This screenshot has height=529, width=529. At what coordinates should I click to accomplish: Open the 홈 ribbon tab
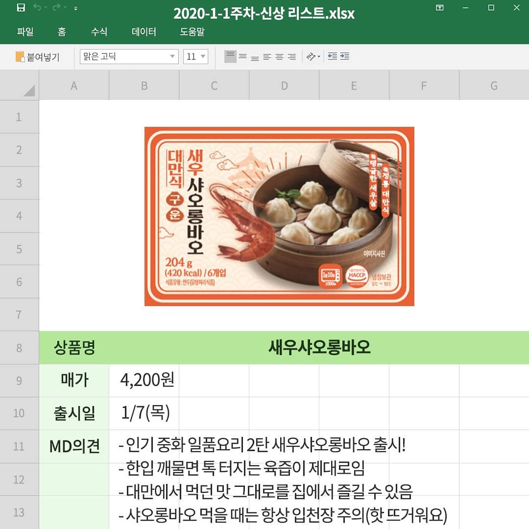[62, 32]
